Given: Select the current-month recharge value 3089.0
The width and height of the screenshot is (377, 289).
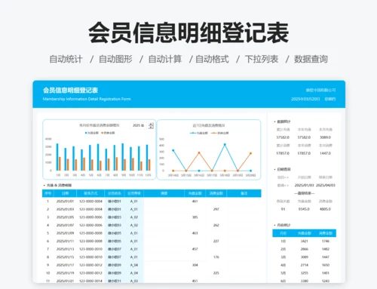Looking at the screenshot, I should 326,137.
